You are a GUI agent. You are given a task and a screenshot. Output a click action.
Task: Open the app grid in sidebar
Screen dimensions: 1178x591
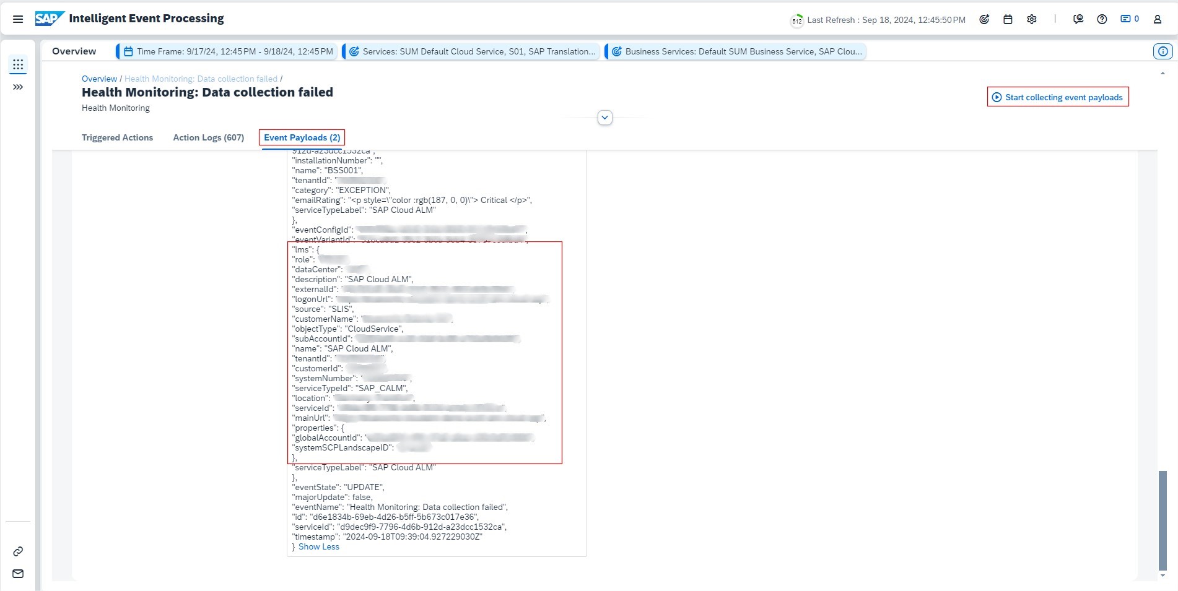pos(18,64)
